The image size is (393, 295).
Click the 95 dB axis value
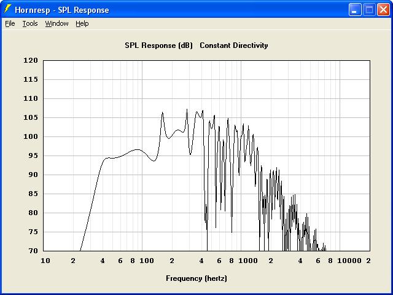point(33,155)
